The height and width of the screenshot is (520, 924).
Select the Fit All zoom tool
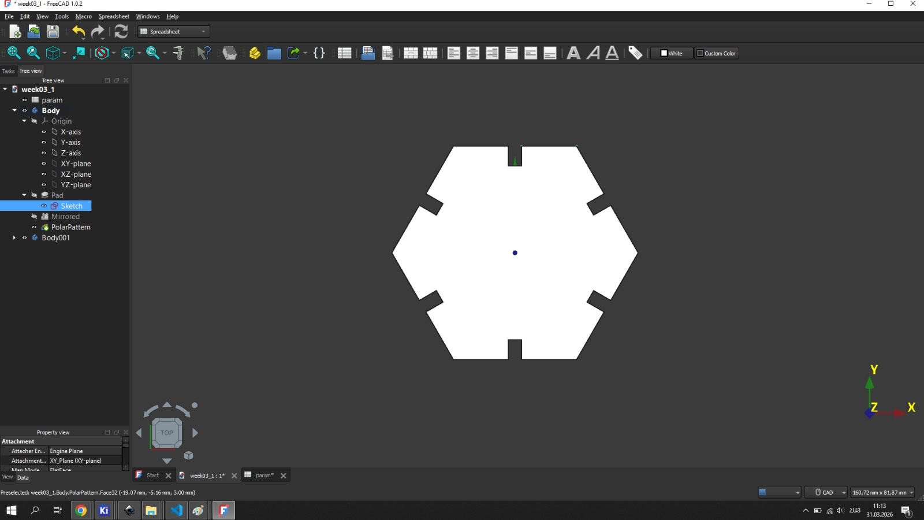click(13, 53)
